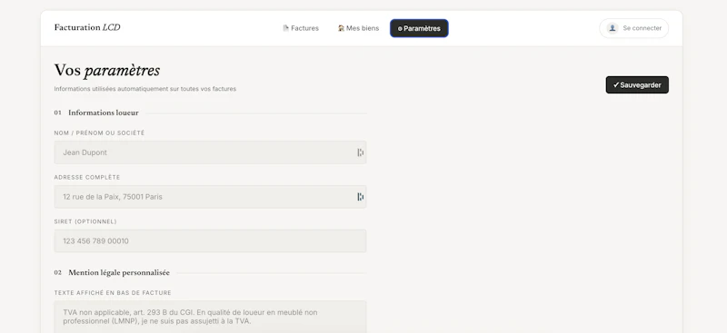The width and height of the screenshot is (727, 333).
Task: Focus the Adresse complète input field
Action: coord(210,197)
